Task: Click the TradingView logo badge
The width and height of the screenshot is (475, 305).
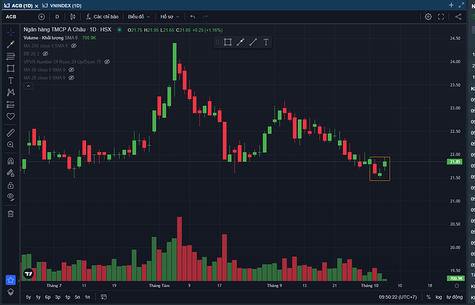Action: (x=28, y=274)
